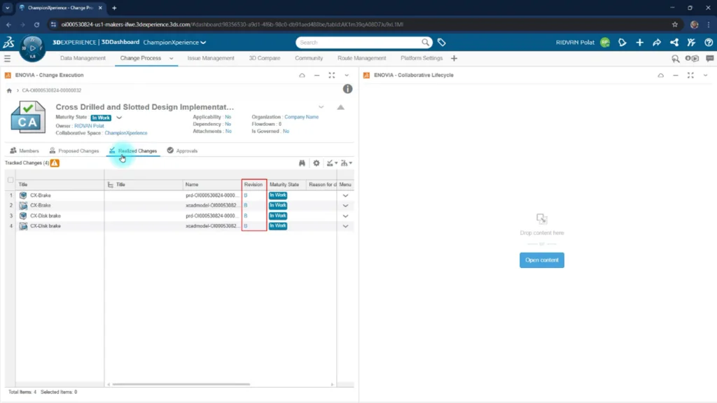Viewport: 717px width, 403px height.
Task: Open the Help question mark icon
Action: [709, 43]
